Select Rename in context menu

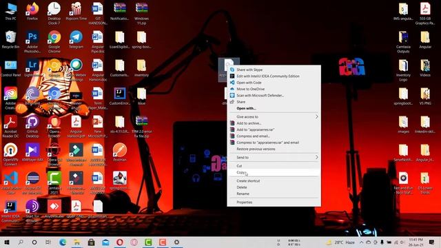coord(274,194)
